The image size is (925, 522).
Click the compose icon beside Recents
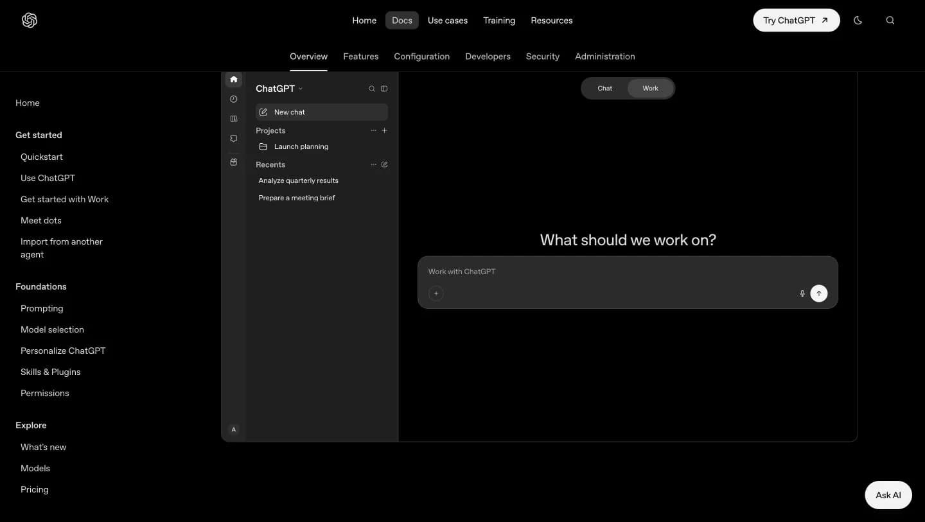(x=385, y=164)
